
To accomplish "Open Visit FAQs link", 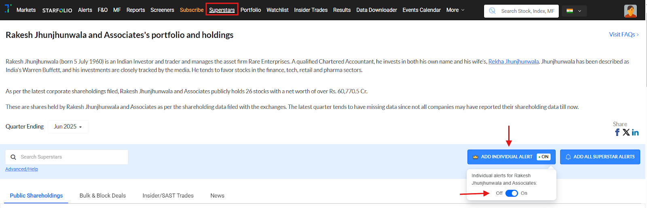I will click(624, 35).
